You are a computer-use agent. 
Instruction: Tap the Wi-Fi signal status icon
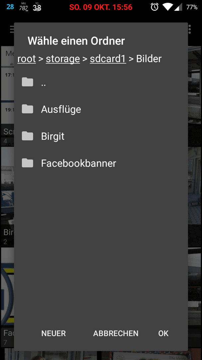[168, 7]
